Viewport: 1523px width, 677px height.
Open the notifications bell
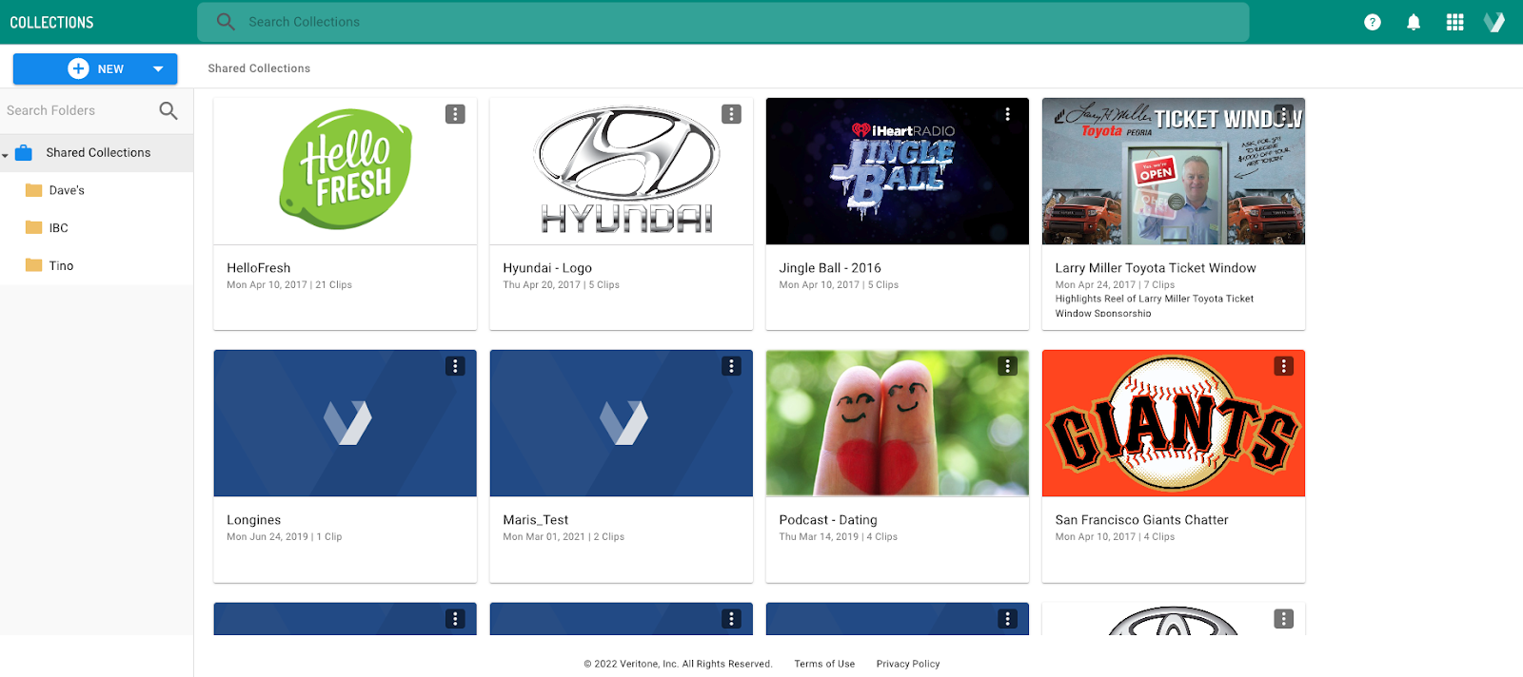1414,22
